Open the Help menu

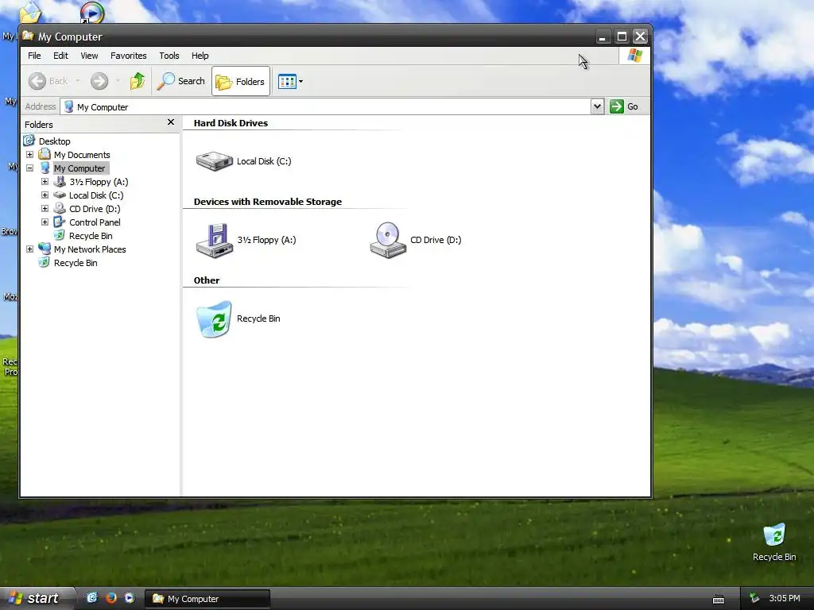[x=200, y=56]
